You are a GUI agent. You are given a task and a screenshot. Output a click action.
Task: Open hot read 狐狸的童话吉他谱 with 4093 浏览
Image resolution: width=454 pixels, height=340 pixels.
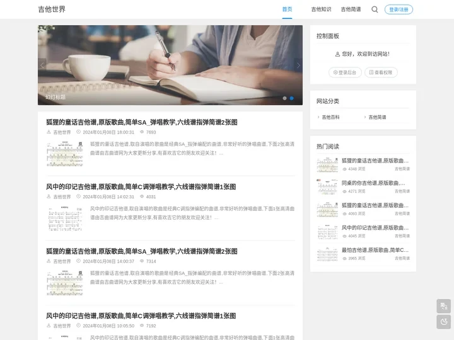375,205
